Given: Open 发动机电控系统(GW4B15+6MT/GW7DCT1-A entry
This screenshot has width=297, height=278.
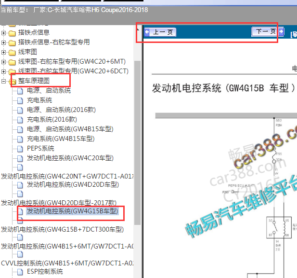Looking at the screenshot, I should click(67, 246).
